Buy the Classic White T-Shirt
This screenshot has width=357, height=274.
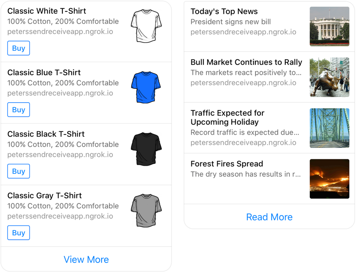[19, 48]
